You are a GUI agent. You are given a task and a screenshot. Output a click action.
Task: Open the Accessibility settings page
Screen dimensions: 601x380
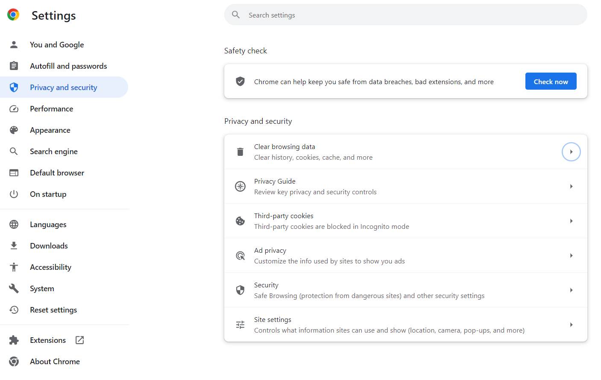(64, 267)
